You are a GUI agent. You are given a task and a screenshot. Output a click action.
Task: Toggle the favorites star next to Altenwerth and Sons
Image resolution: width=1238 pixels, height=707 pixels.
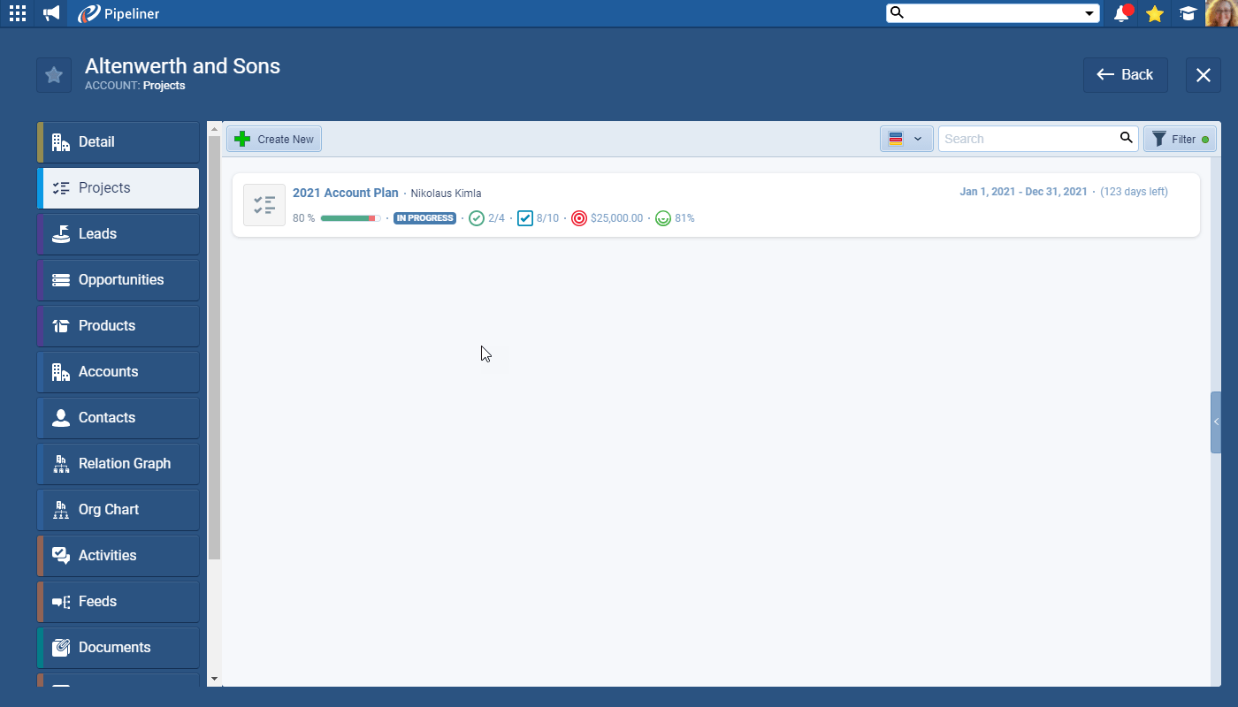click(53, 74)
